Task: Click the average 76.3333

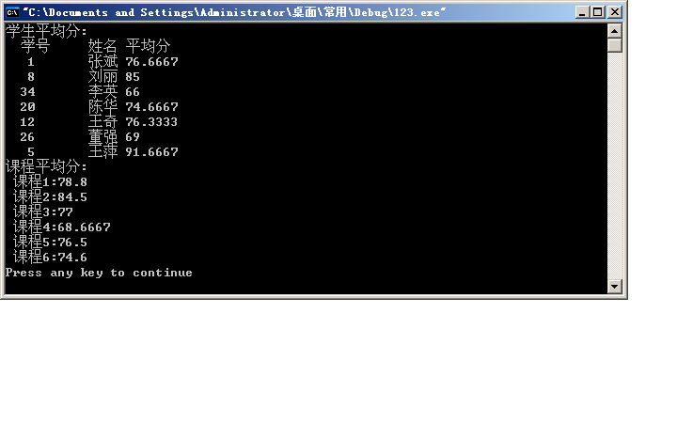Action: pos(151,122)
